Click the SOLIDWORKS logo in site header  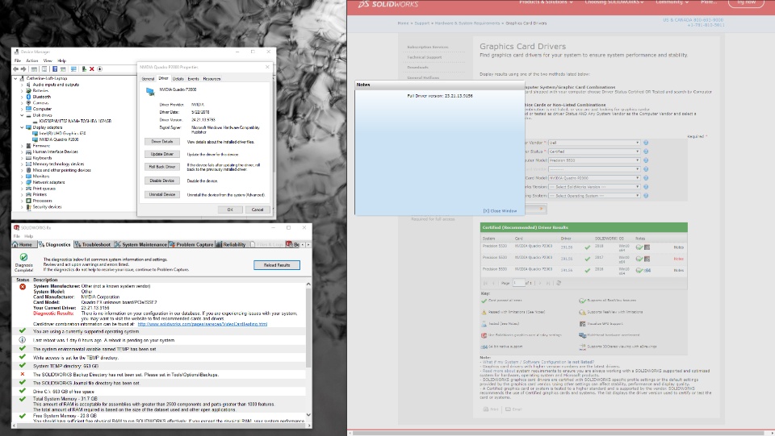click(388, 4)
